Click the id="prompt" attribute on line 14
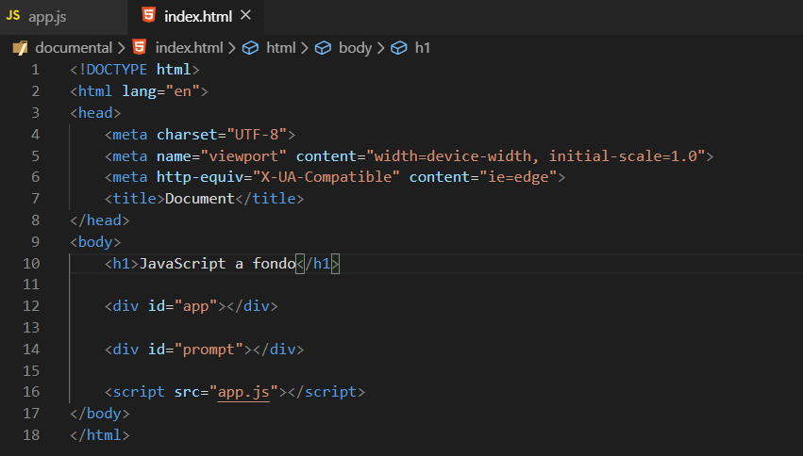The image size is (803, 456). coord(195,350)
